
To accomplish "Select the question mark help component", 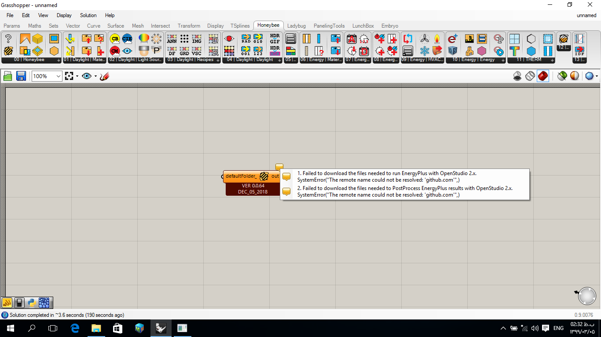I will (8, 39).
